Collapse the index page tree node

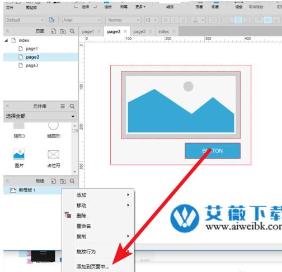pos(7,40)
